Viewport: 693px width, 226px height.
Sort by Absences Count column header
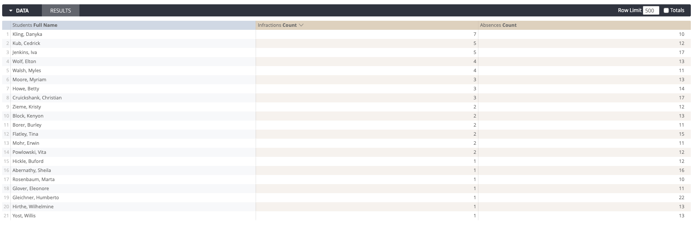coord(498,25)
